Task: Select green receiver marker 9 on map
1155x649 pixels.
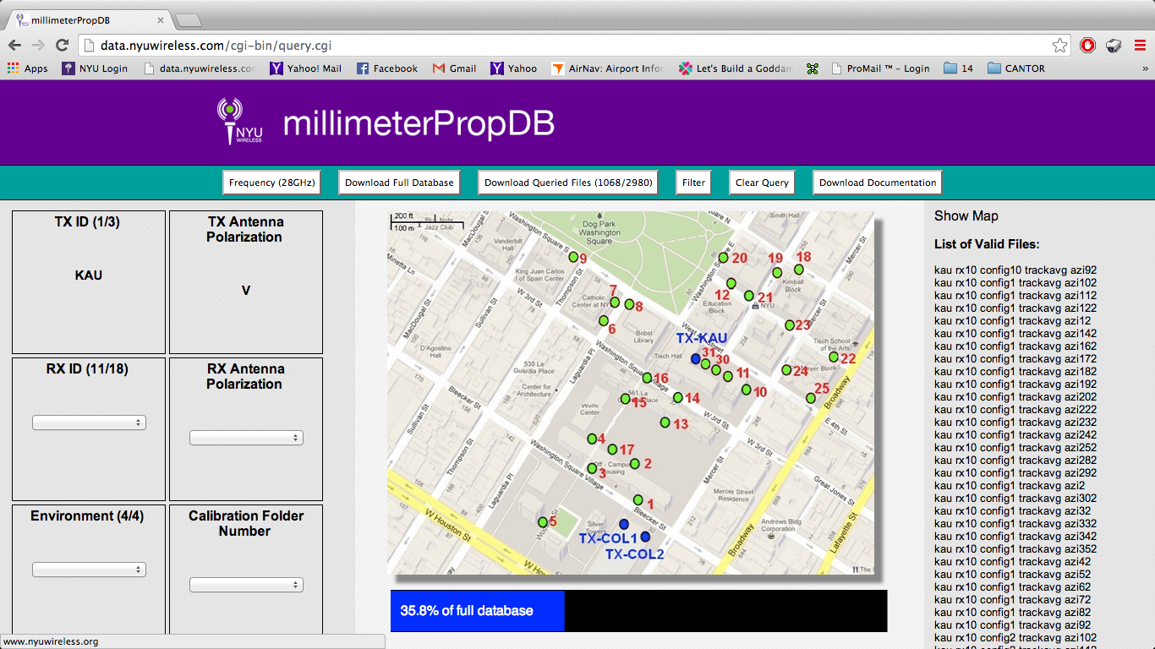Action: [x=573, y=257]
